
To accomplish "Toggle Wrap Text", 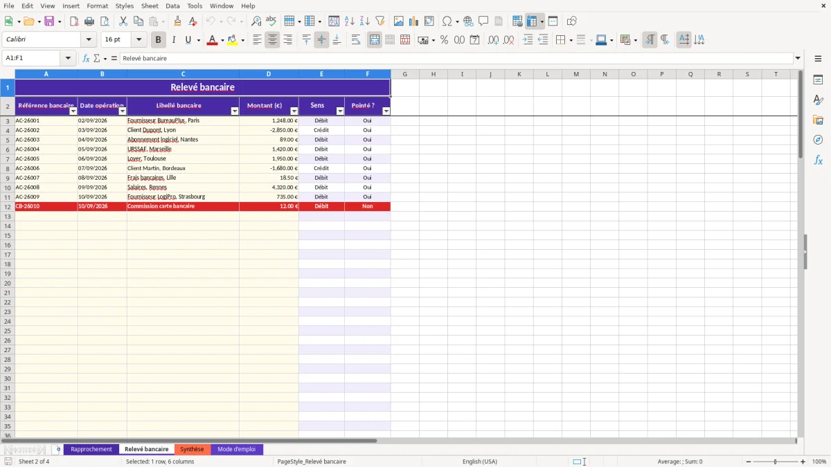I will tap(356, 40).
